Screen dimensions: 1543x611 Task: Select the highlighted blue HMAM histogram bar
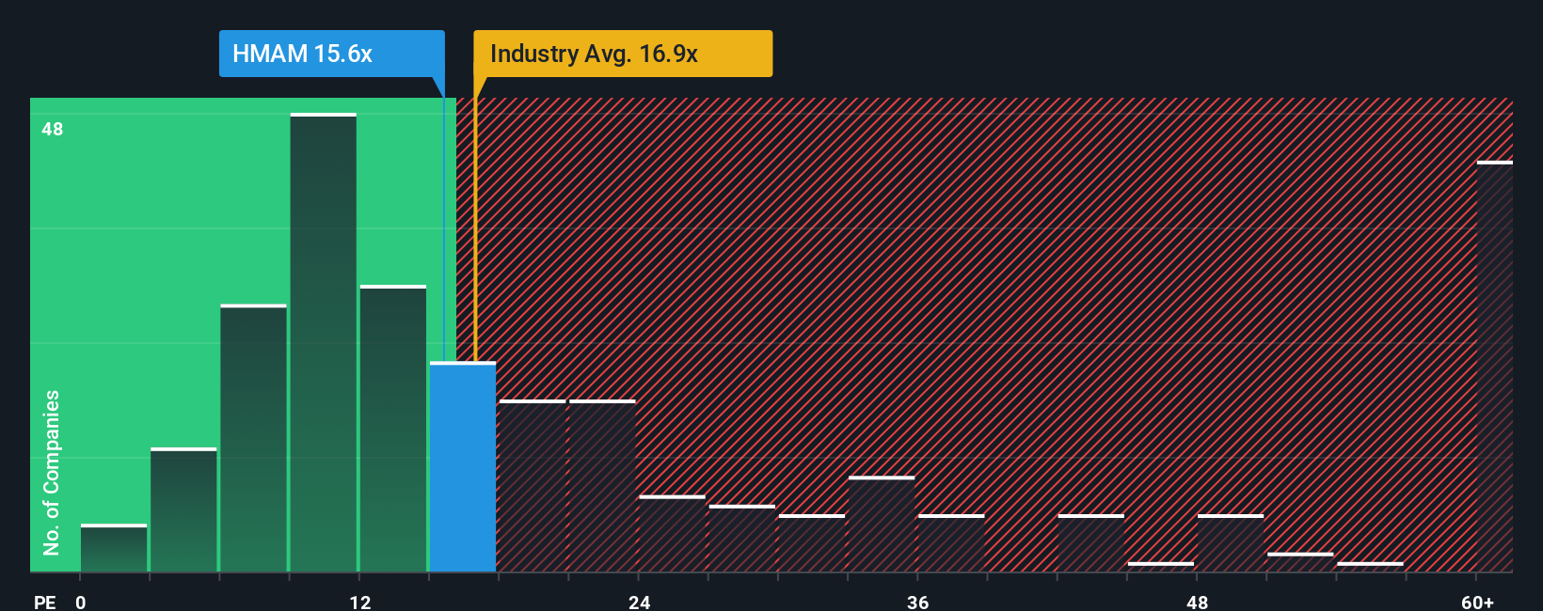point(463,467)
